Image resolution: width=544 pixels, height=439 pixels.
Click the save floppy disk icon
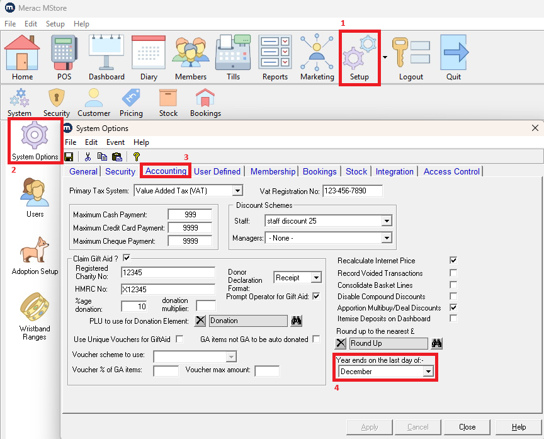69,156
